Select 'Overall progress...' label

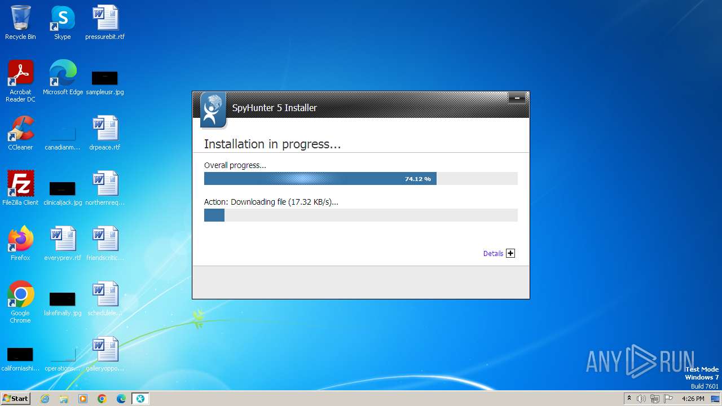tap(235, 165)
